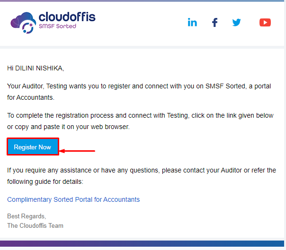Click the purple-blue gradient footer bar
Screen dimensions: 286x250
click(142, 244)
